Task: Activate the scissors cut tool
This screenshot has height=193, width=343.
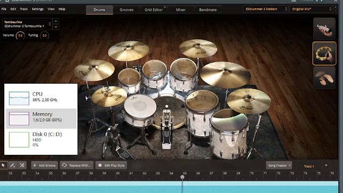Action: coord(22,166)
